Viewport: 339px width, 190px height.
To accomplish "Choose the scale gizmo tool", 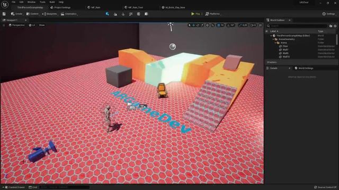I will click(x=202, y=25).
